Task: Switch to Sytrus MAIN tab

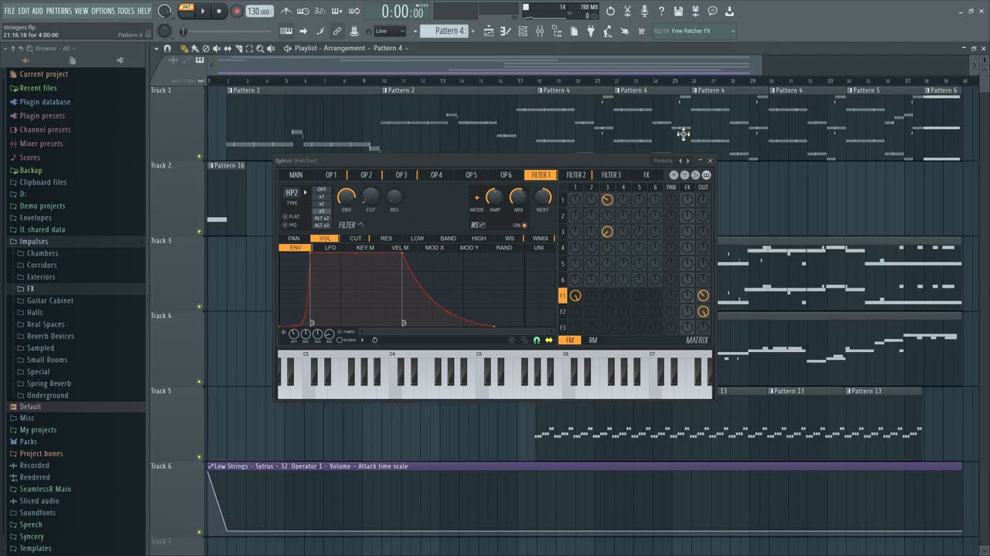Action: pyautogui.click(x=295, y=175)
